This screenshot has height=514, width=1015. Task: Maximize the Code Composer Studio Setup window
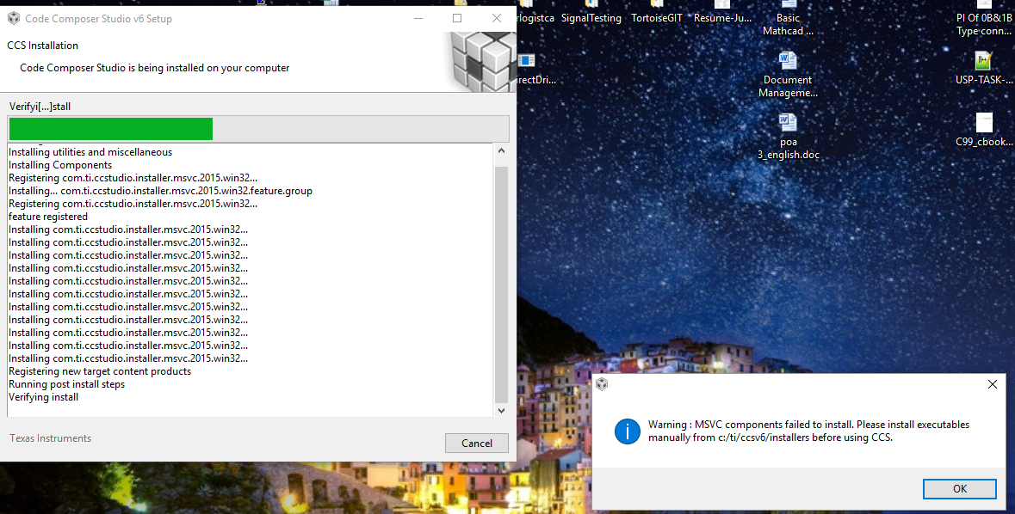[x=457, y=18]
